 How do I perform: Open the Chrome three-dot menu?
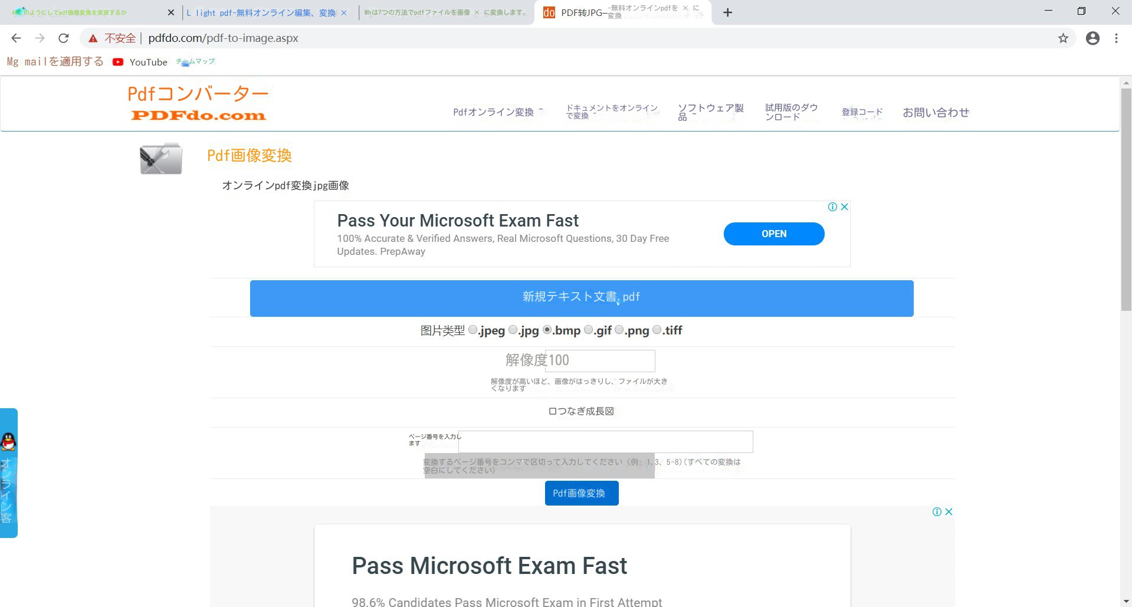tap(1116, 38)
